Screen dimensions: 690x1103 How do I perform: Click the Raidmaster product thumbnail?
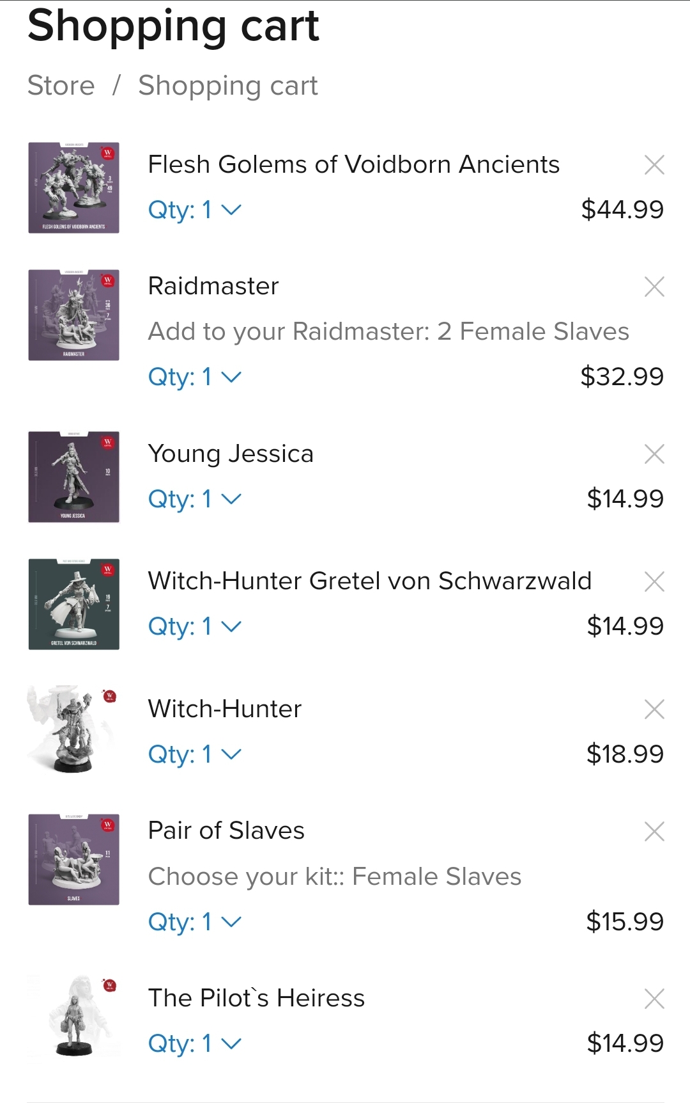[x=74, y=315]
